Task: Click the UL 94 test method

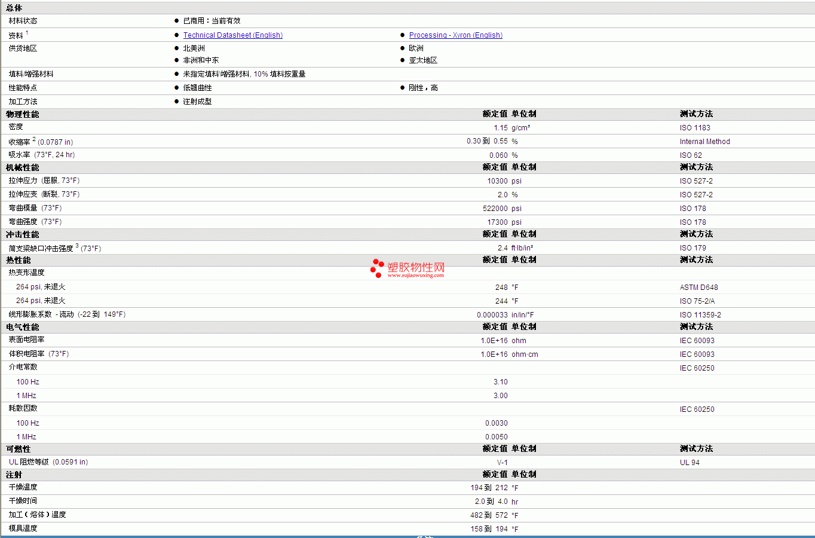Action: coord(690,463)
